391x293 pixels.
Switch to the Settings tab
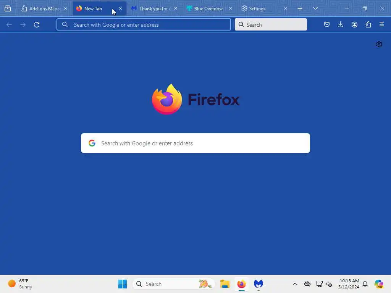click(x=264, y=8)
